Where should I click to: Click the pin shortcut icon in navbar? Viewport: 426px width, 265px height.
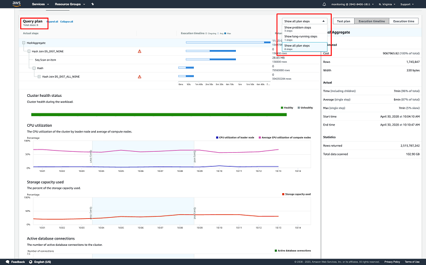point(93,4)
